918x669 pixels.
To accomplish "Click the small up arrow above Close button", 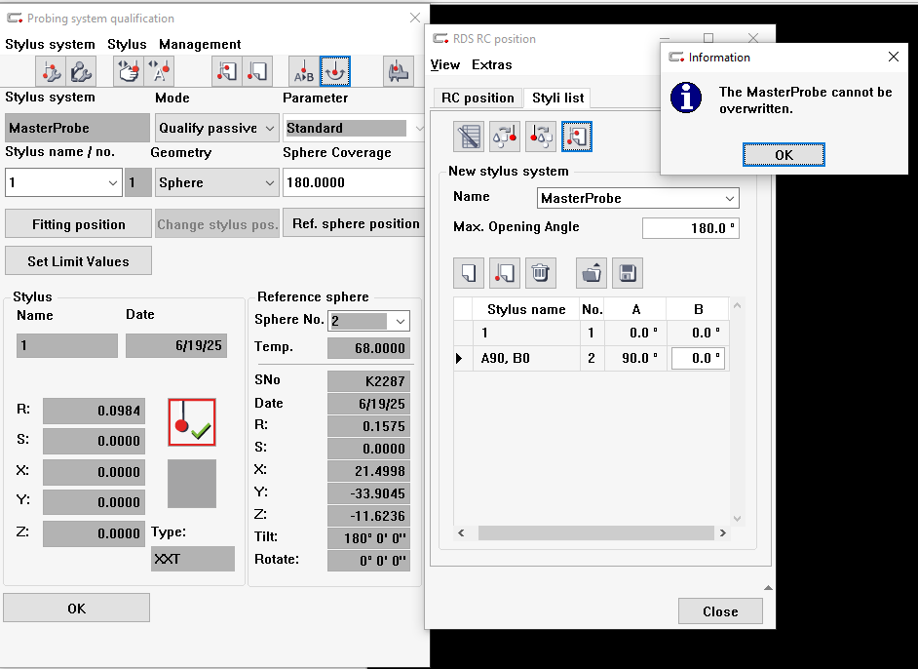I will tap(768, 588).
